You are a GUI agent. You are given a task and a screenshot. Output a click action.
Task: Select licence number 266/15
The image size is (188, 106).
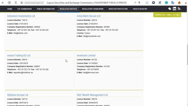click(x=25, y=59)
